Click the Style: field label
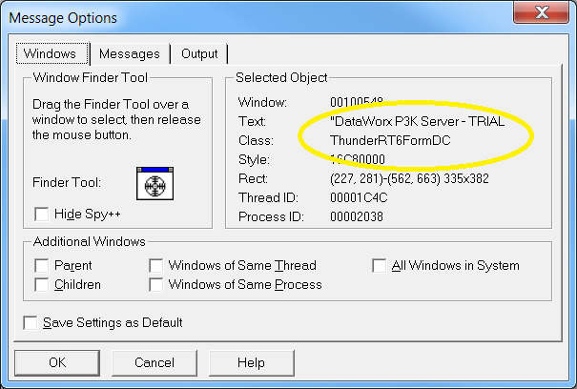The height and width of the screenshot is (389, 577). coord(254,160)
